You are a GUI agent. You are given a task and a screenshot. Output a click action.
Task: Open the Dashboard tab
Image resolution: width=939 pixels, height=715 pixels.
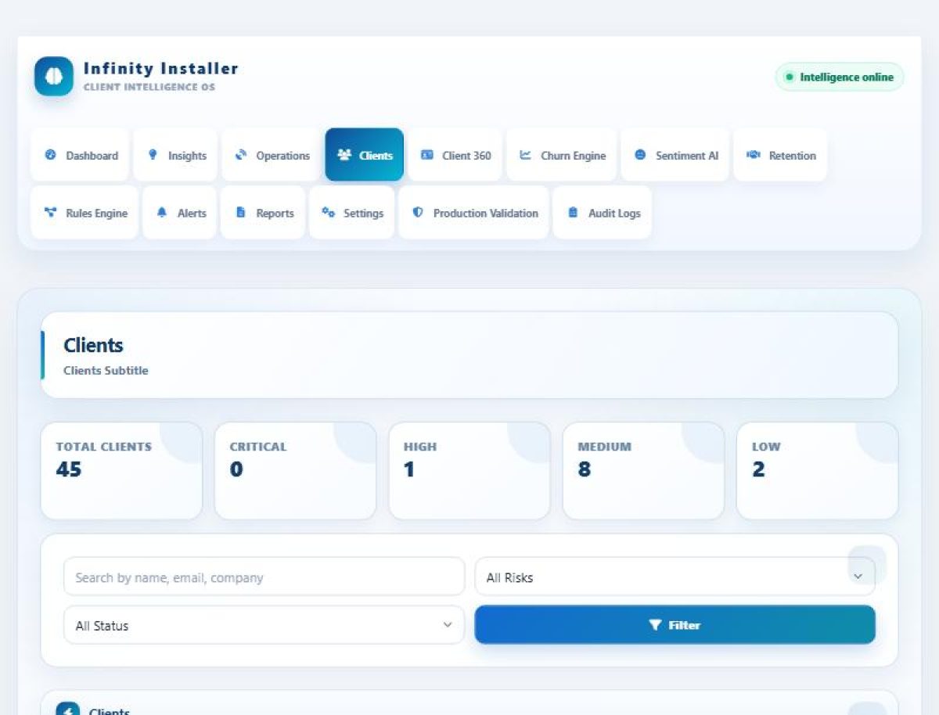[80, 155]
